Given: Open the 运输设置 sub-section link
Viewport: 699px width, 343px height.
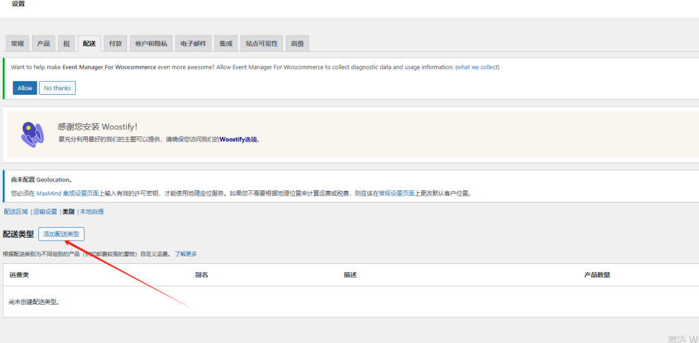Looking at the screenshot, I should point(46,212).
